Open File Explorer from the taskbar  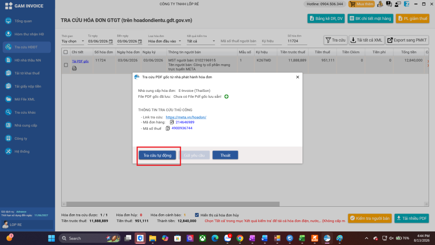click(x=153, y=238)
